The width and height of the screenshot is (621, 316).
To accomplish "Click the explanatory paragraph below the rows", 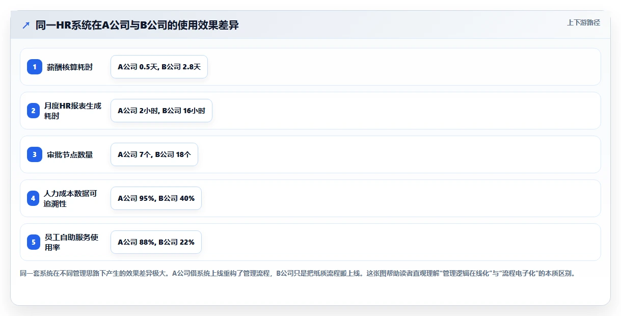I will 298,273.
